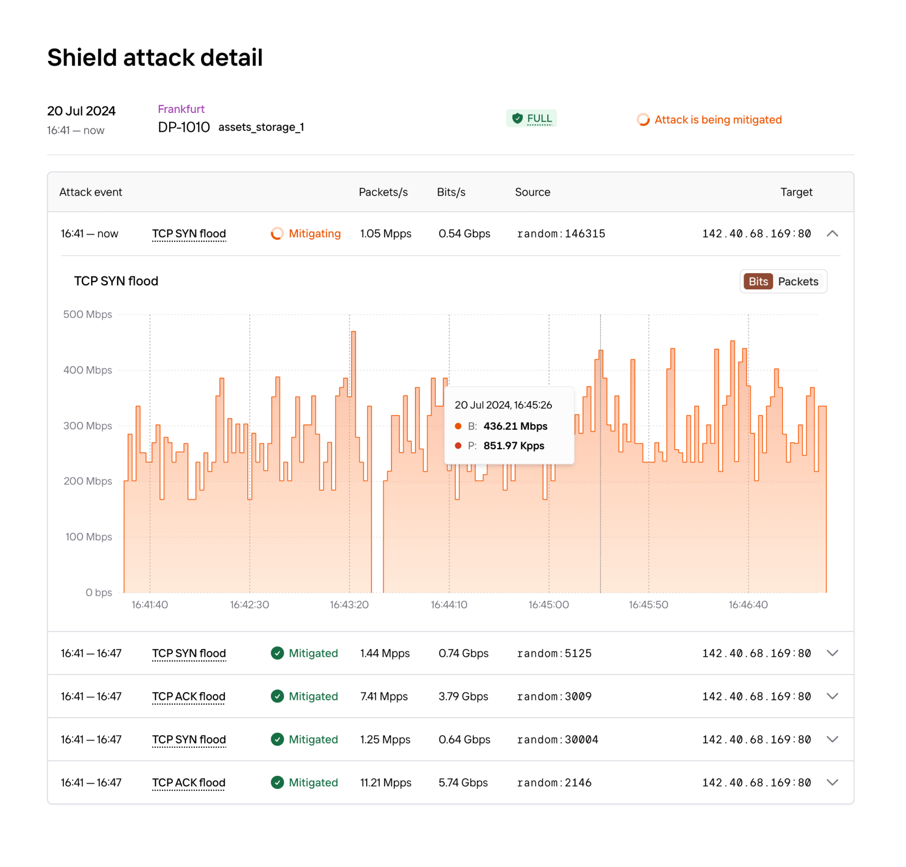This screenshot has width=906, height=867.
Task: Expand the TCP ACK flood row random:3009
Action: 833,696
